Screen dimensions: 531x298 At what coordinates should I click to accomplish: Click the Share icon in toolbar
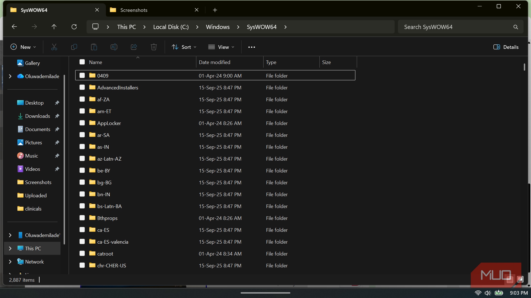pos(134,47)
